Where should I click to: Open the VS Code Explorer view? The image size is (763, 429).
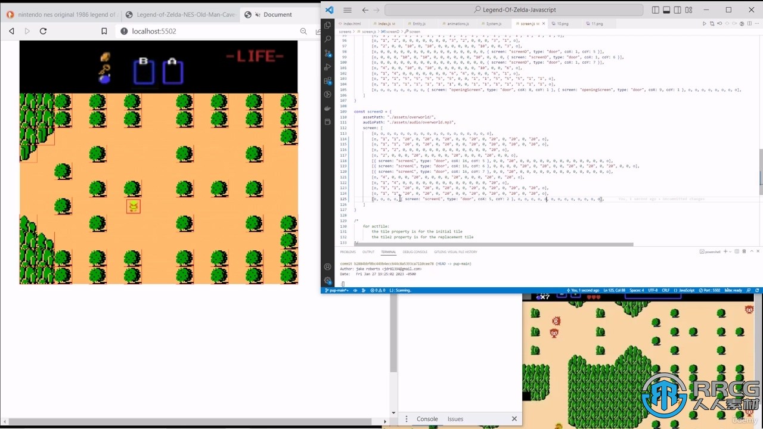[x=328, y=25]
